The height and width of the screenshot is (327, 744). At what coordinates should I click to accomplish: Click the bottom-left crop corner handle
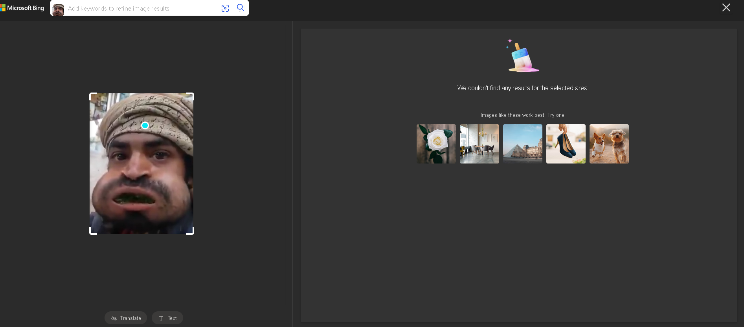(93, 231)
